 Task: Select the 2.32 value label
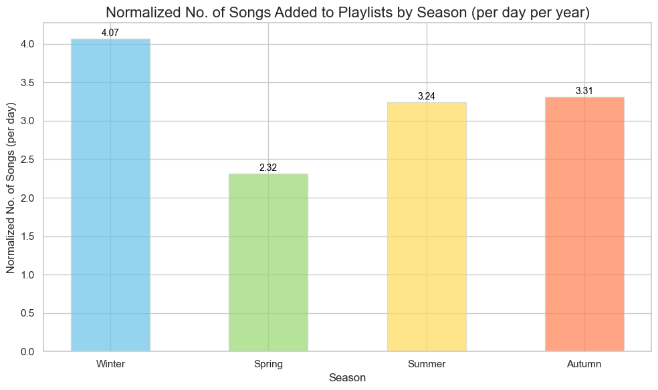point(268,168)
